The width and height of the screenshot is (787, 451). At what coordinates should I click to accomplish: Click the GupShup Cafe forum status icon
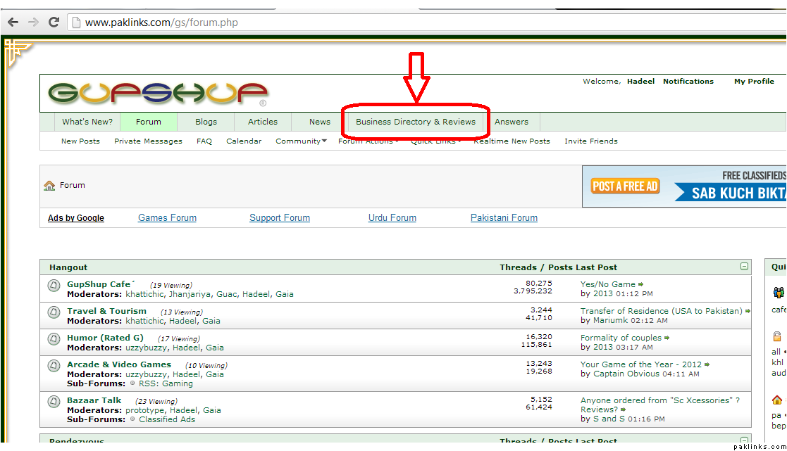coord(54,285)
